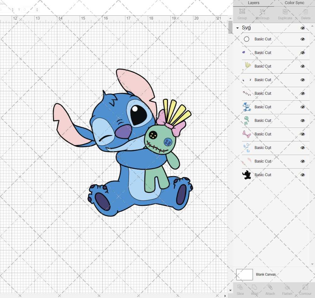315x298 pixels.
Task: Click the Group icon in the Layers toolbar
Action: coord(242,11)
